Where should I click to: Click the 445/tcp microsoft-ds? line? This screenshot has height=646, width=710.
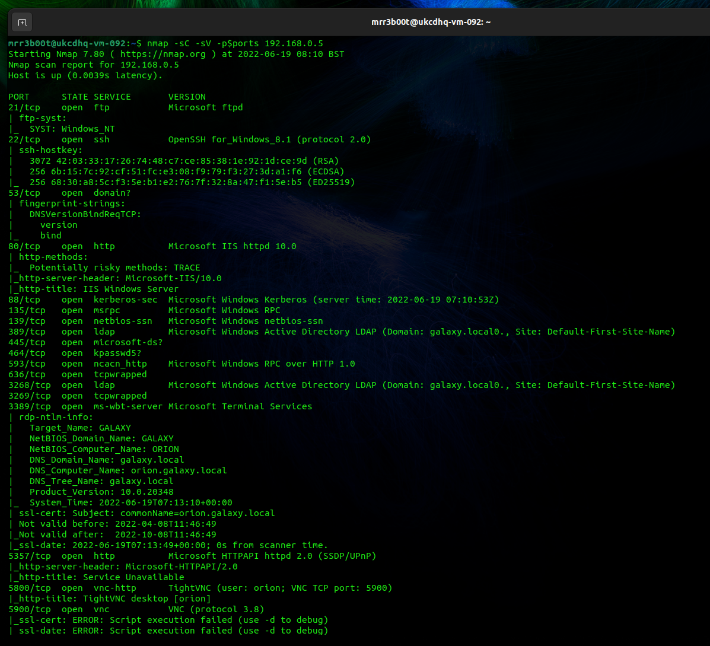click(85, 343)
